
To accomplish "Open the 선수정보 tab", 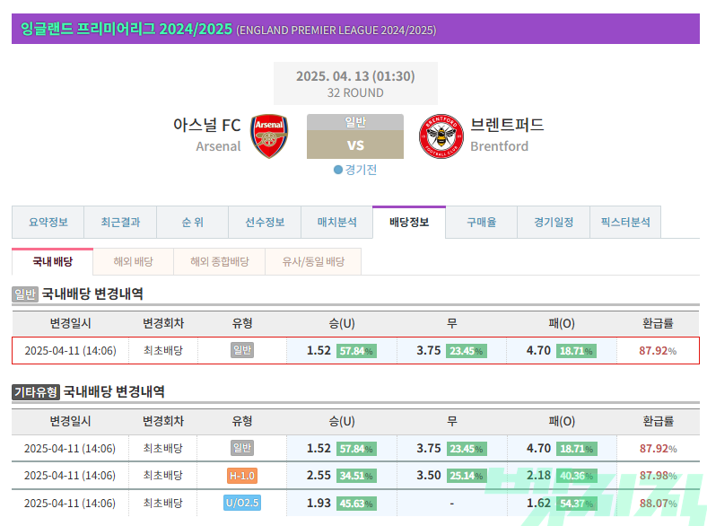I will [265, 222].
